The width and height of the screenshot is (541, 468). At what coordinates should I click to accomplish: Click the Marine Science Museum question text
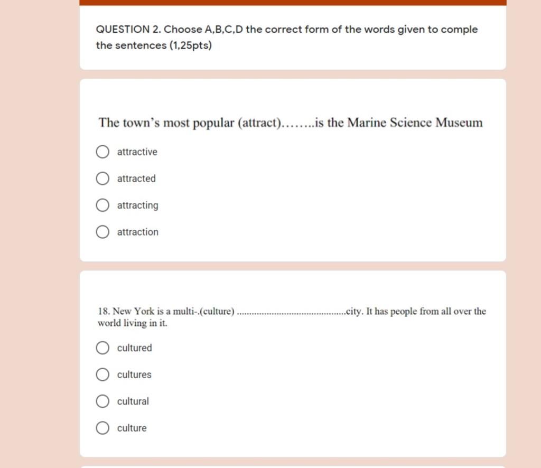(291, 123)
